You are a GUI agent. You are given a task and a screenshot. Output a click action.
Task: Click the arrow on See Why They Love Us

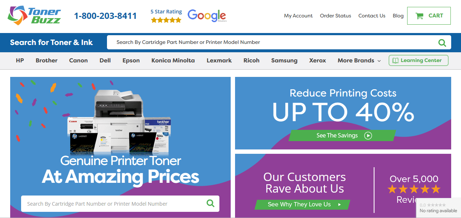tap(339, 205)
